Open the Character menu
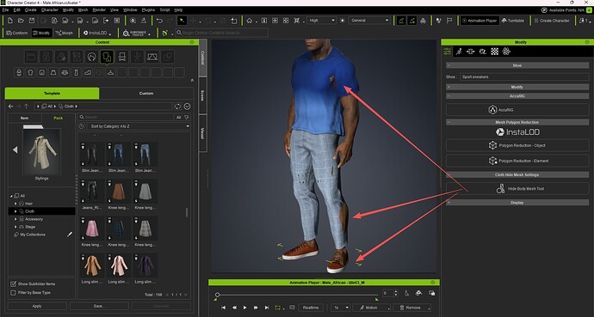 coord(50,9)
